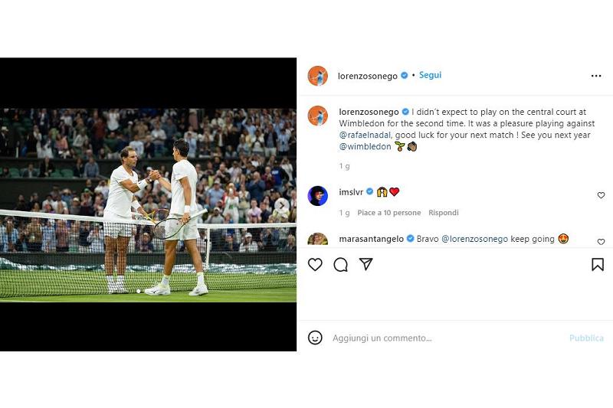The height and width of the screenshot is (408, 613).
Task: View likes via Piace a 10 persone
Action: coord(388,213)
